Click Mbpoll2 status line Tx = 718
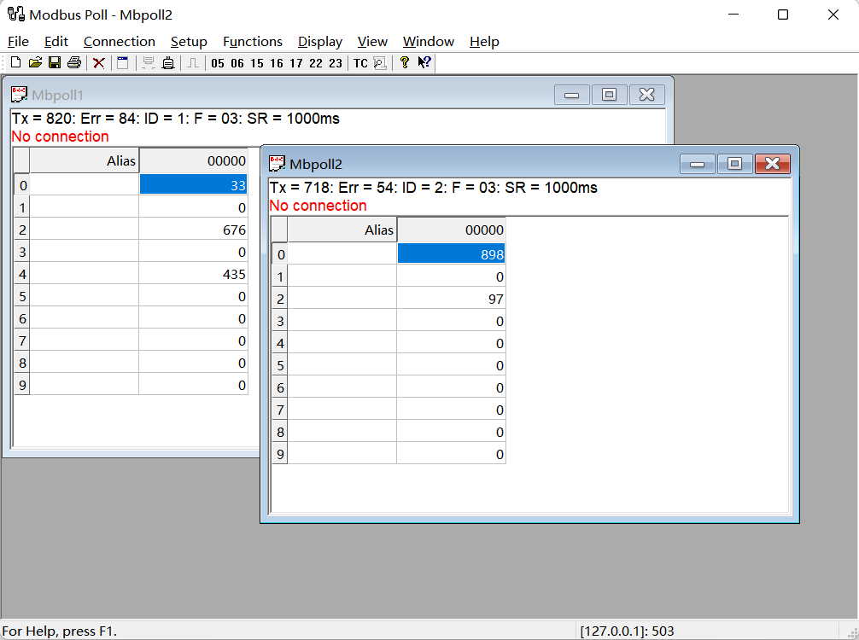 433,187
